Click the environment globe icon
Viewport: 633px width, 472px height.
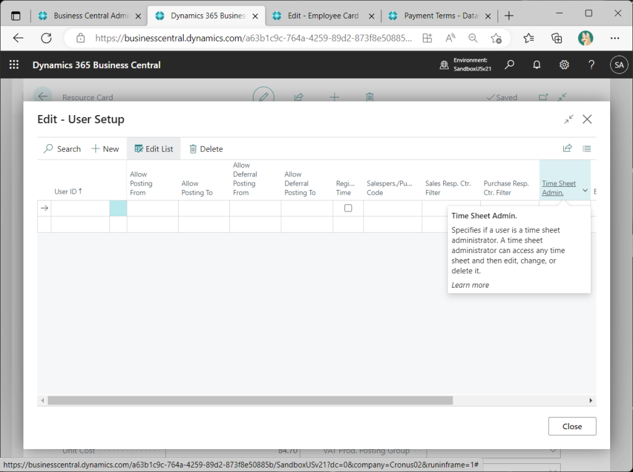(x=444, y=65)
